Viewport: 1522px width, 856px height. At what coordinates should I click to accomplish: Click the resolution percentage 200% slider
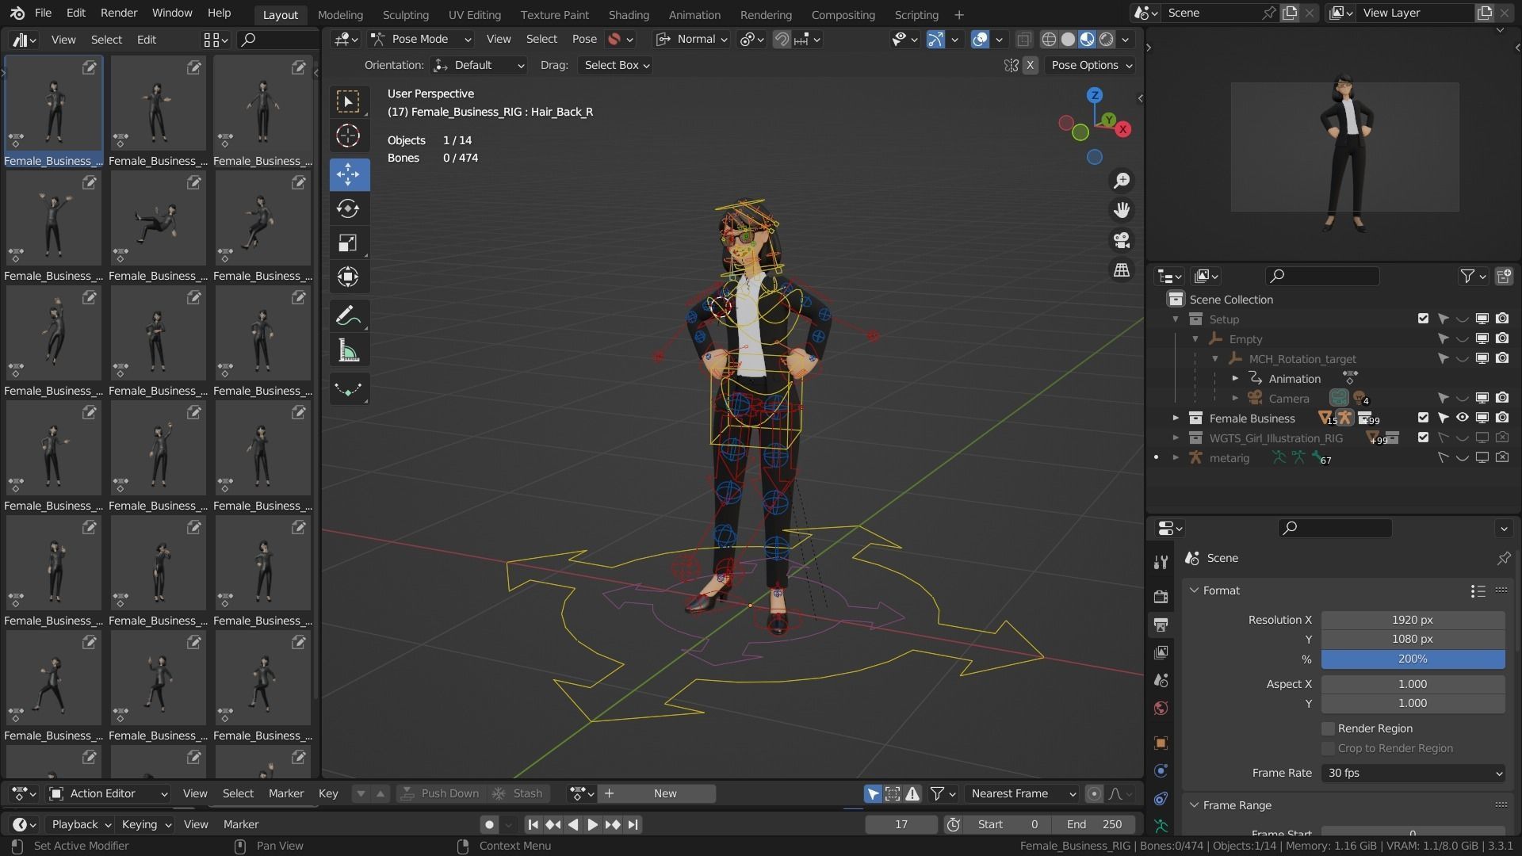click(1413, 659)
